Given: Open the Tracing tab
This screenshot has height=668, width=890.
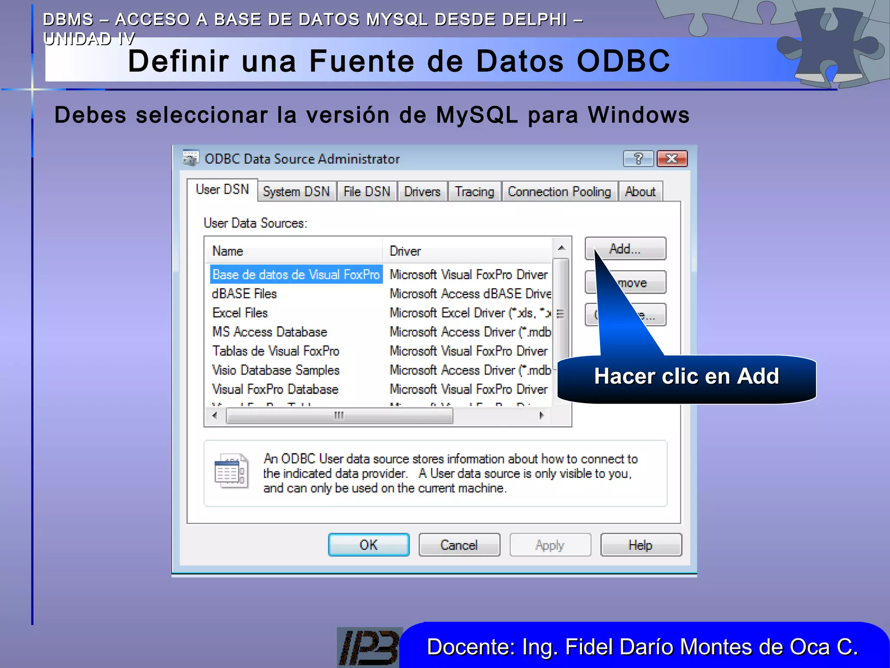Looking at the screenshot, I should pyautogui.click(x=474, y=191).
